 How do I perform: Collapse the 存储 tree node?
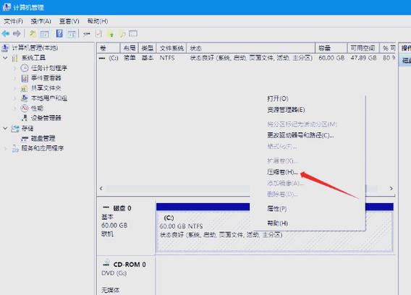point(5,129)
